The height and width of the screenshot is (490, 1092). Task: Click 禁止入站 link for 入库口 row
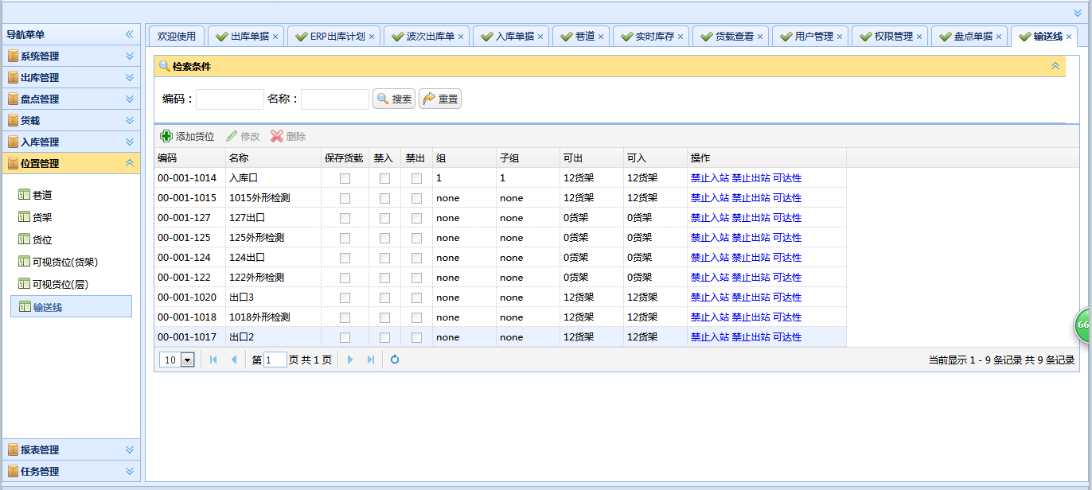(710, 178)
